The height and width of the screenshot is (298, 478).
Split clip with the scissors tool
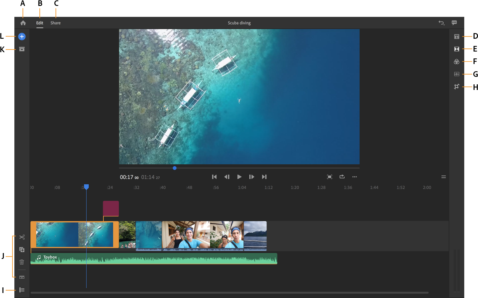pyautogui.click(x=22, y=237)
